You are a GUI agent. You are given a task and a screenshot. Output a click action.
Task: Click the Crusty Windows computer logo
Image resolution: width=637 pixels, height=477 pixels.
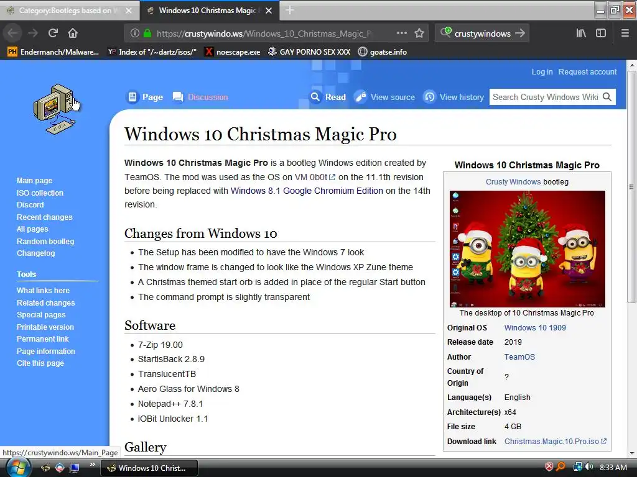pyautogui.click(x=55, y=109)
